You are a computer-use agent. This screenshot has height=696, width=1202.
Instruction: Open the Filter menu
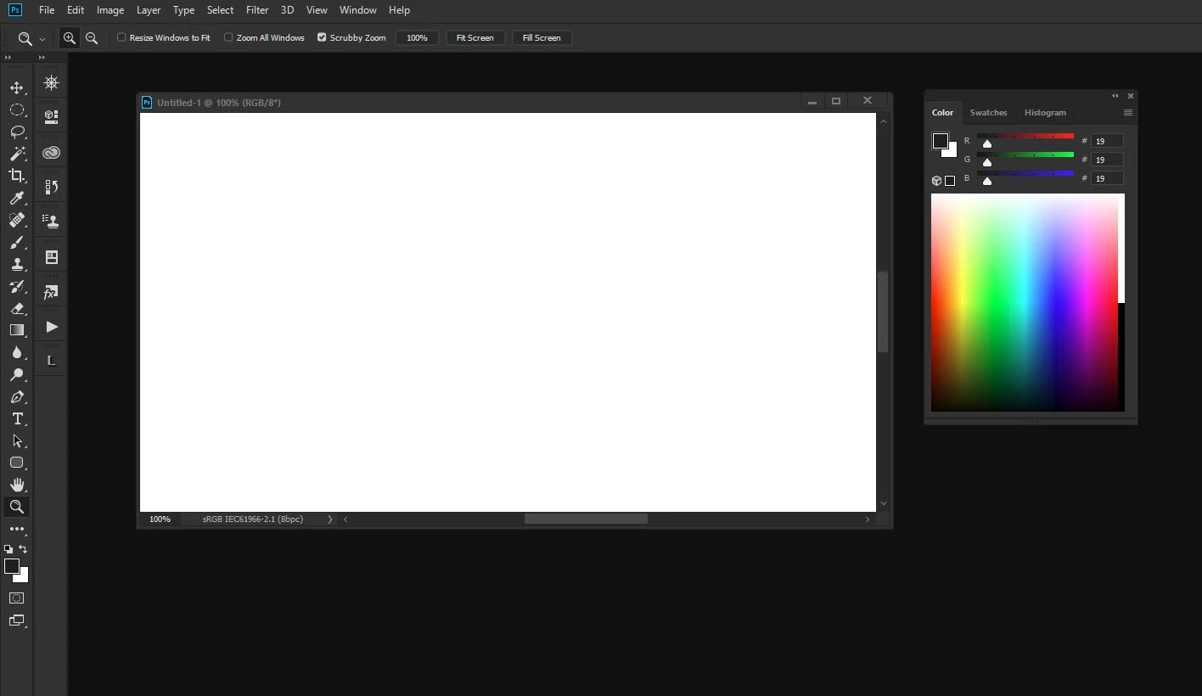tap(257, 10)
